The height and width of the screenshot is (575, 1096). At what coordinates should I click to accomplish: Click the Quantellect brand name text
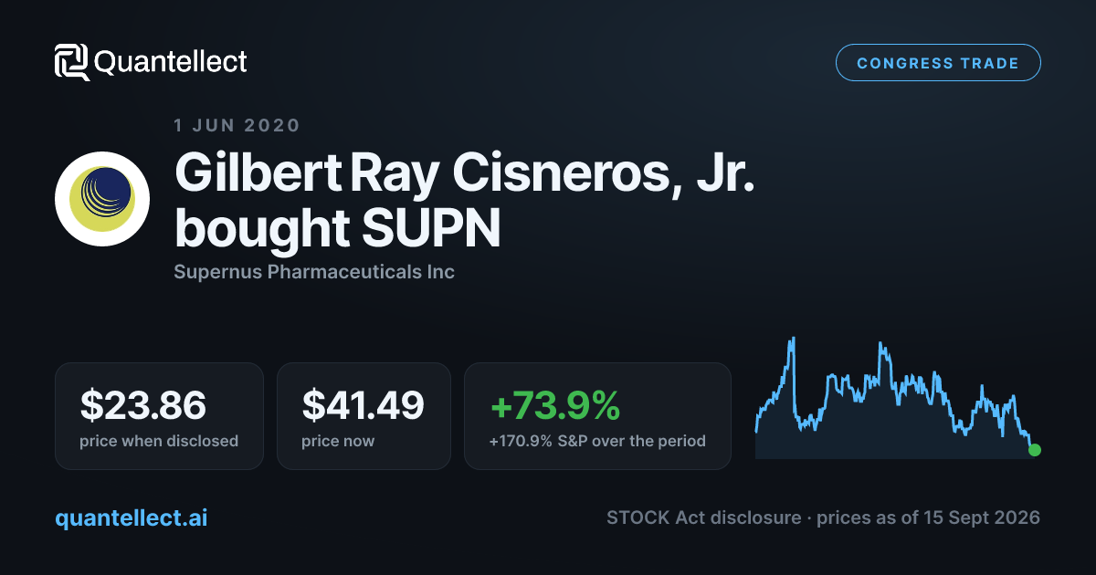pyautogui.click(x=171, y=62)
